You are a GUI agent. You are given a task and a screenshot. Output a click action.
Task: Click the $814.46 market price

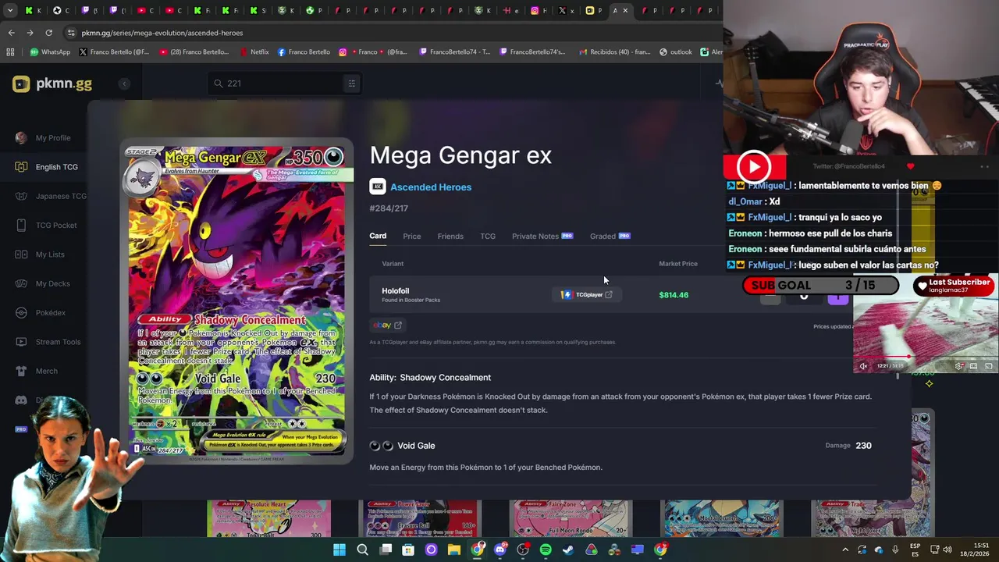click(674, 295)
